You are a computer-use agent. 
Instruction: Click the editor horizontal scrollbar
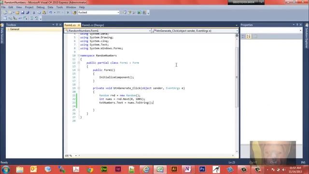click(x=155, y=156)
